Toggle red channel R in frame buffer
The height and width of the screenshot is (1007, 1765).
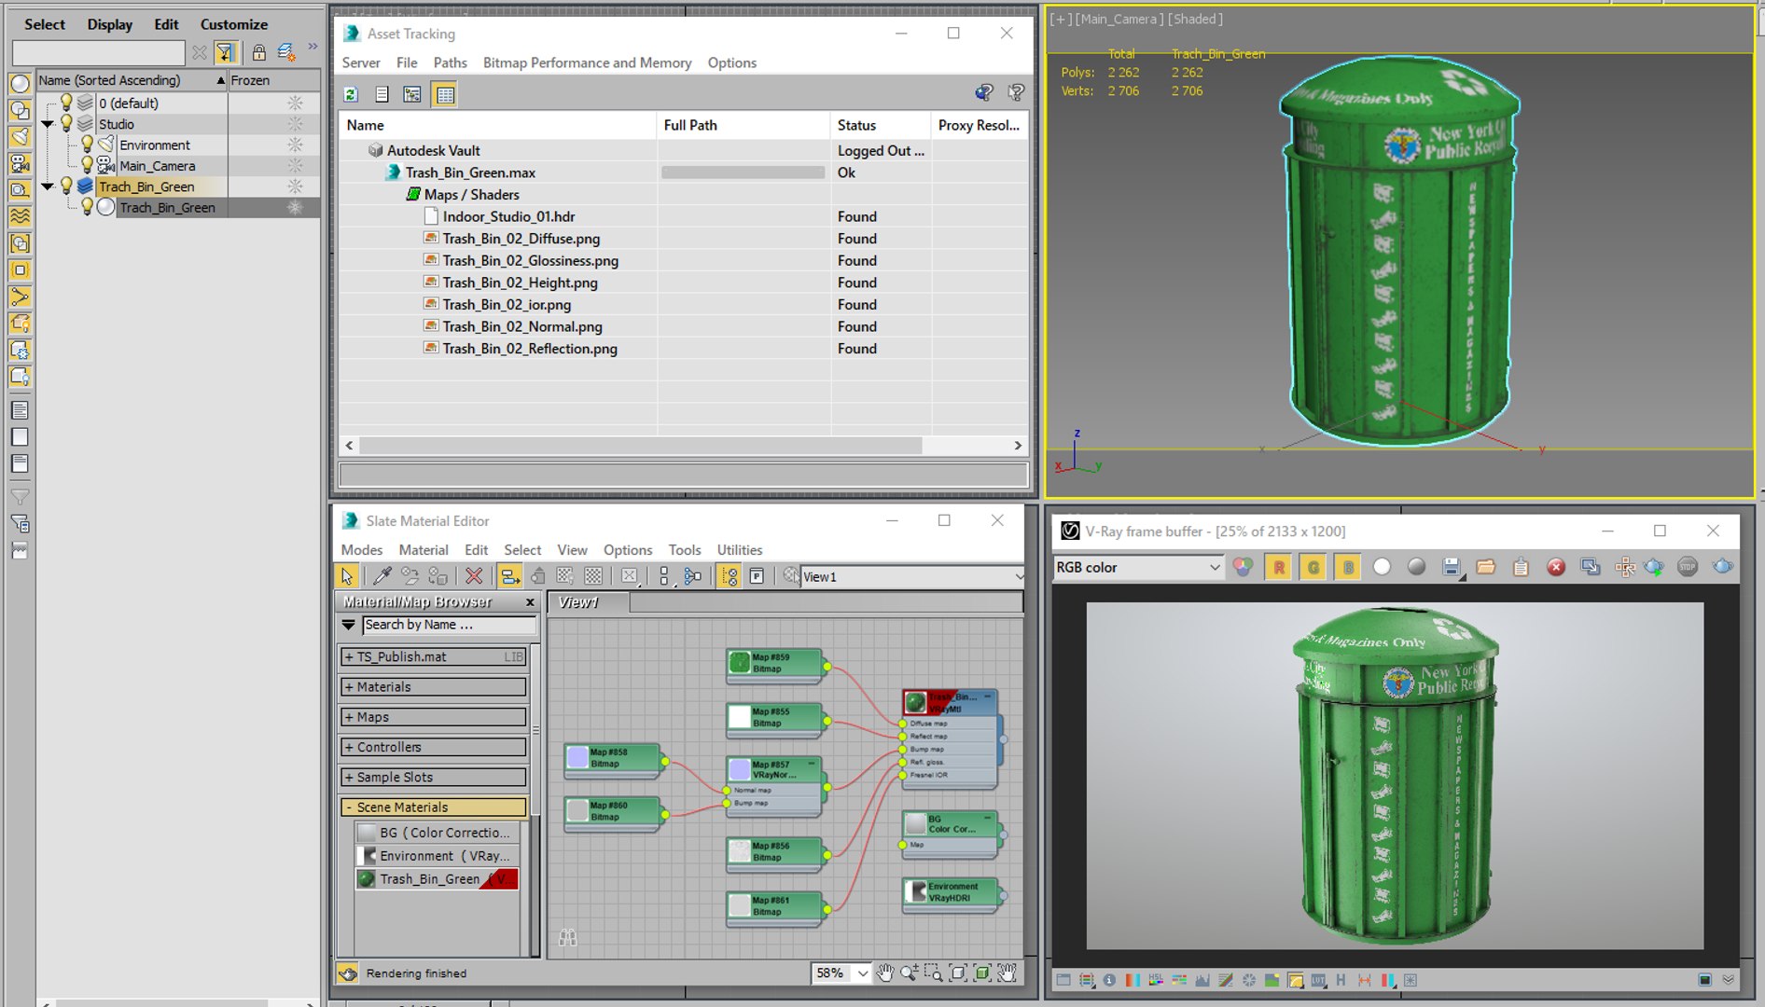tap(1279, 567)
